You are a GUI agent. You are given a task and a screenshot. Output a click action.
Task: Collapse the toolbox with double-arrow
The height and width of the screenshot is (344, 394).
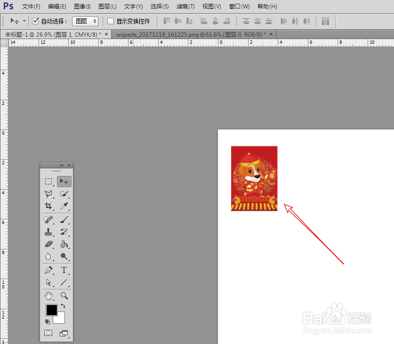click(61, 165)
